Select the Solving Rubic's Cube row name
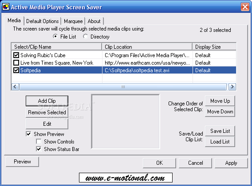This screenshot has height=186, width=252. pos(43,55)
